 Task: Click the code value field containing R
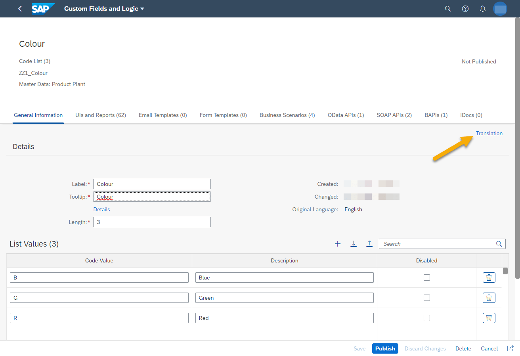[x=99, y=318]
